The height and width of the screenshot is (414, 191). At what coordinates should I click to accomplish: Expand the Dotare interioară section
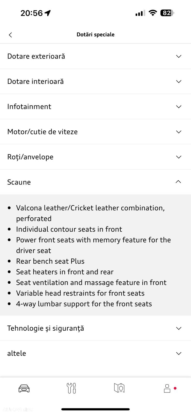tap(96, 81)
